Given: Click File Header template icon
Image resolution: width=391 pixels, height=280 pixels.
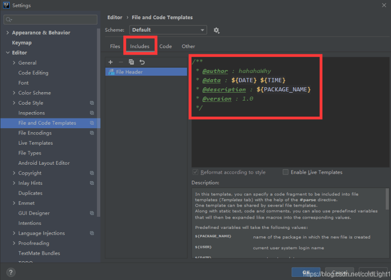Looking at the screenshot, I should tap(111, 72).
